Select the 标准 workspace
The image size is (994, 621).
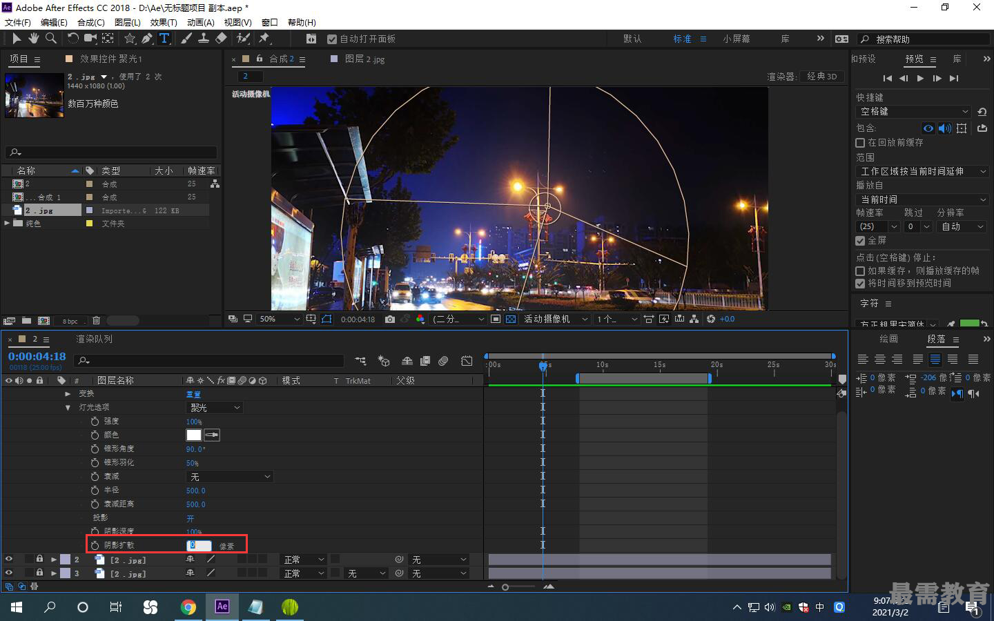point(682,39)
